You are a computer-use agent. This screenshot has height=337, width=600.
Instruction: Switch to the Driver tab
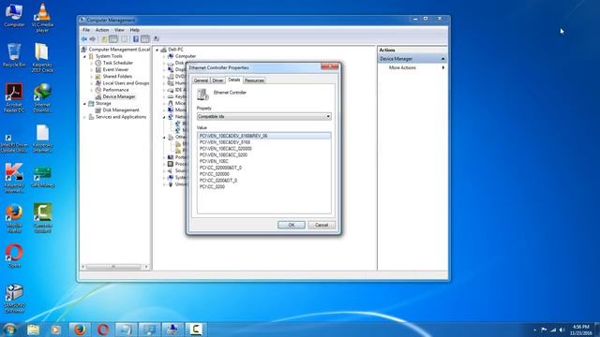tap(217, 81)
